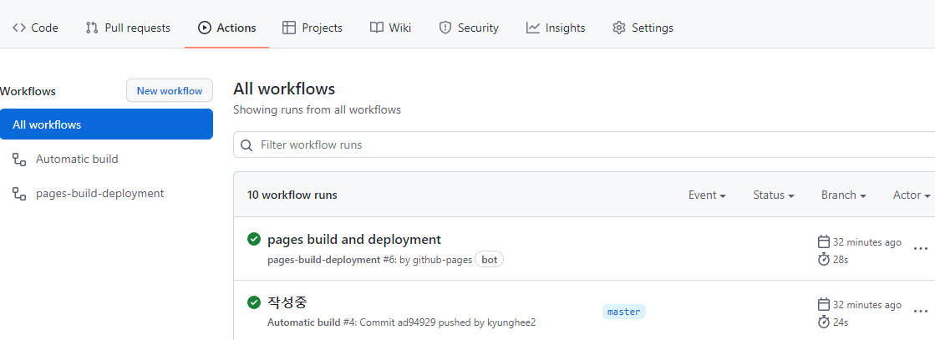Screen dimensions: 935x340
Task: Select All workflows in the sidebar
Action: [106, 124]
